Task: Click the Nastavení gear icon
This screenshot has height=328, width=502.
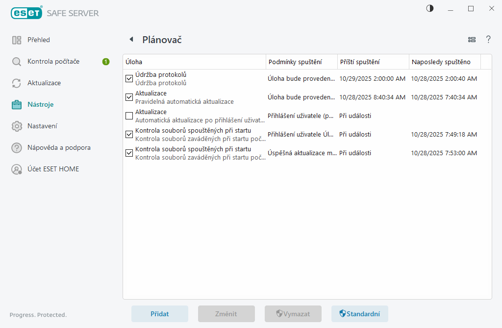Action: point(17,126)
